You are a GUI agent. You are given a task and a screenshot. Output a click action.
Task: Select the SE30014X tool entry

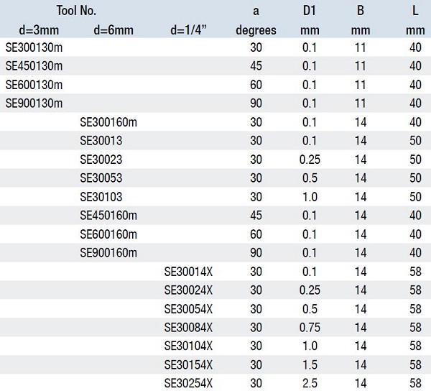(189, 271)
